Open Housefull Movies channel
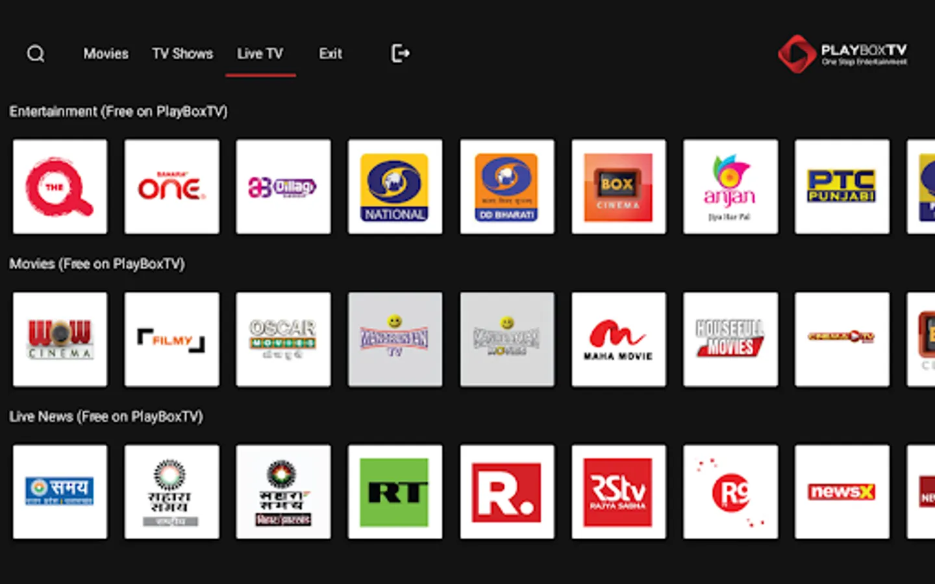935x584 pixels. 730,339
